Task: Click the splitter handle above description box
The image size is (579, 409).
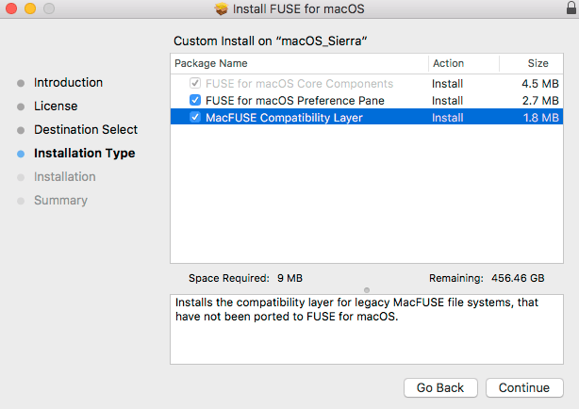Action: [x=367, y=289]
